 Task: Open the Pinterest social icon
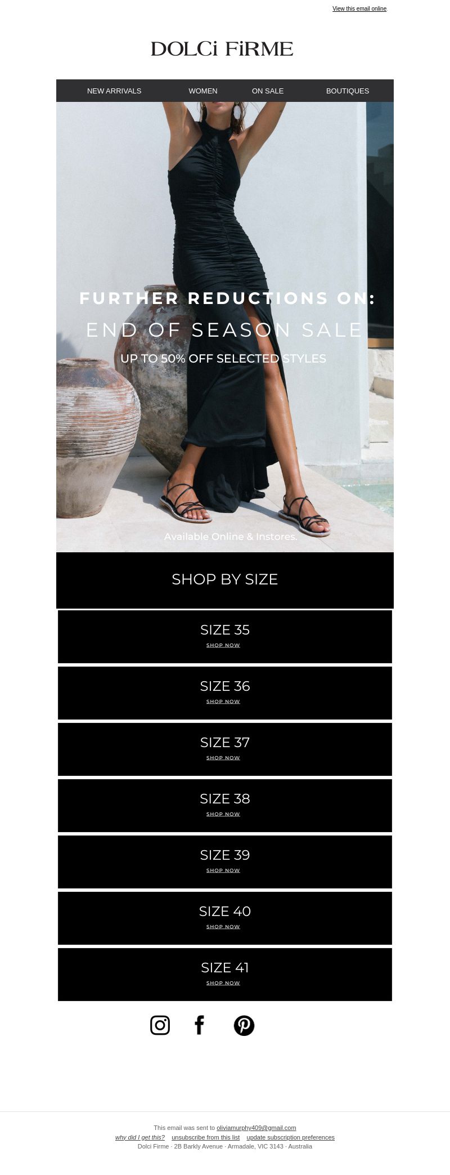[244, 1026]
